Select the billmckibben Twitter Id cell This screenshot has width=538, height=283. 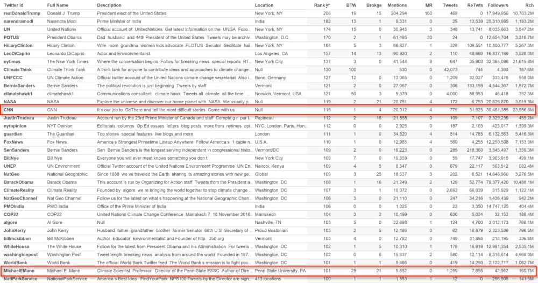(x=17, y=238)
